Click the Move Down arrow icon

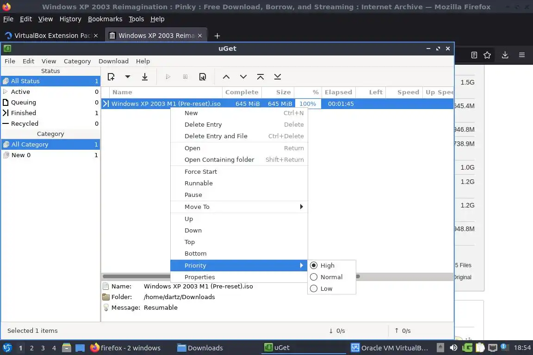243,77
